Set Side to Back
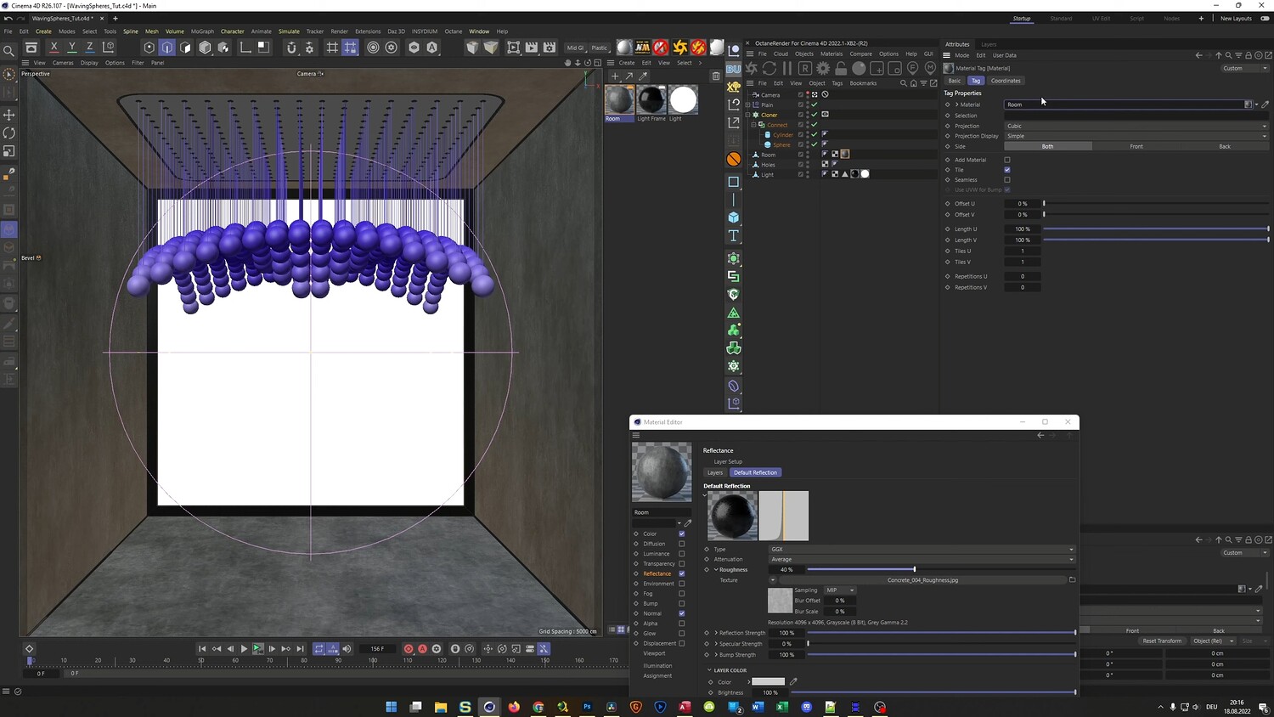 1225,146
